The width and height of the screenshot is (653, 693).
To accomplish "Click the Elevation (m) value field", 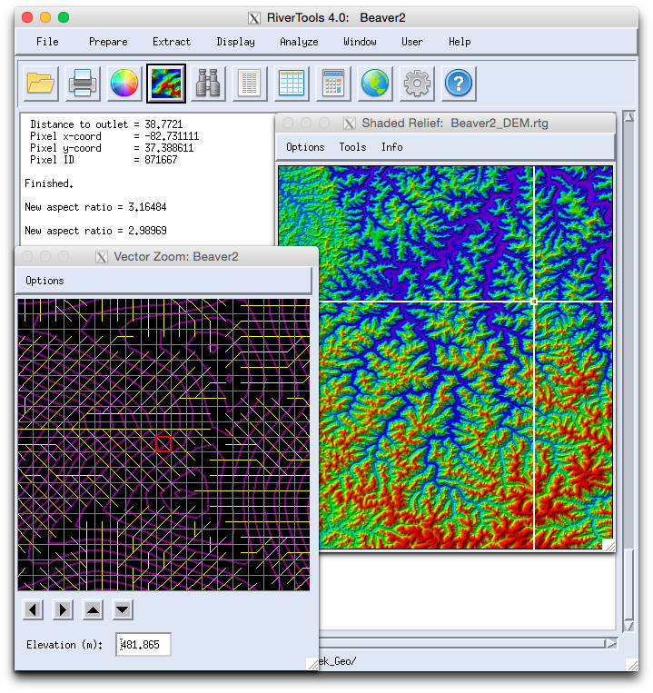I will coord(143,645).
